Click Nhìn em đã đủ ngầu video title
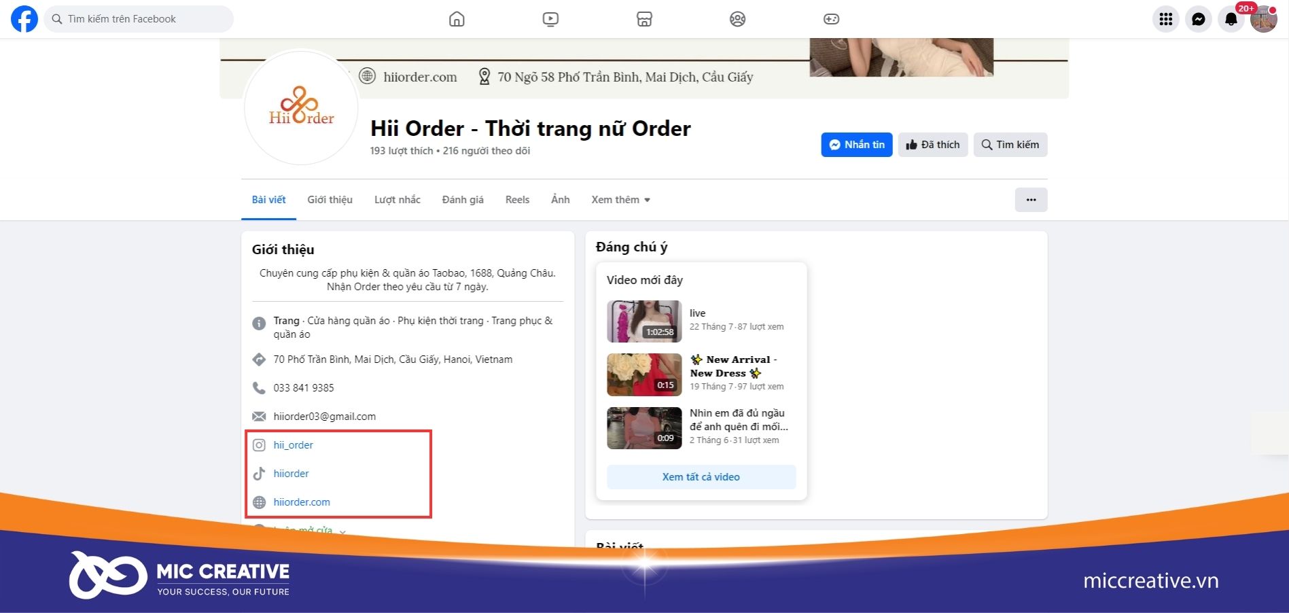This screenshot has height=613, width=1289. (739, 420)
